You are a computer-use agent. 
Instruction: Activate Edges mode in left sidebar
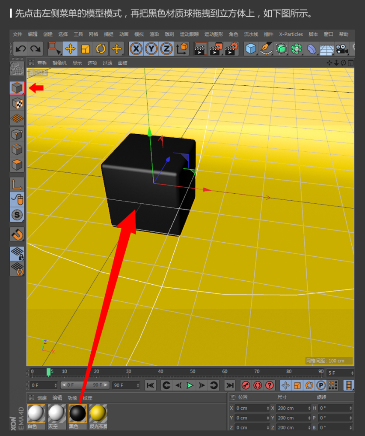17,150
